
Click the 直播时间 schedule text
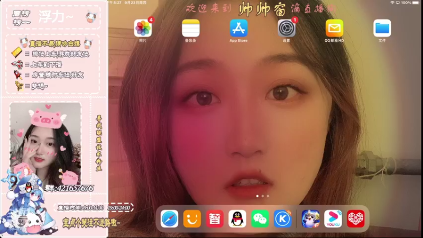point(94,208)
